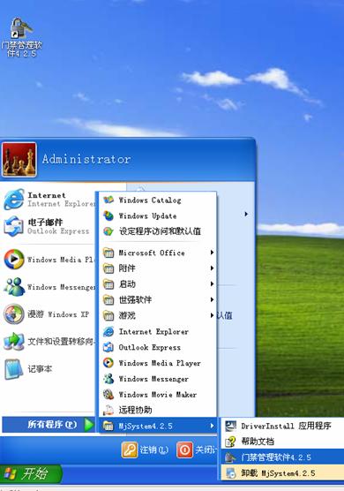Select the 帮助文档 submenu entry text
344x491 pixels.
coord(258,442)
